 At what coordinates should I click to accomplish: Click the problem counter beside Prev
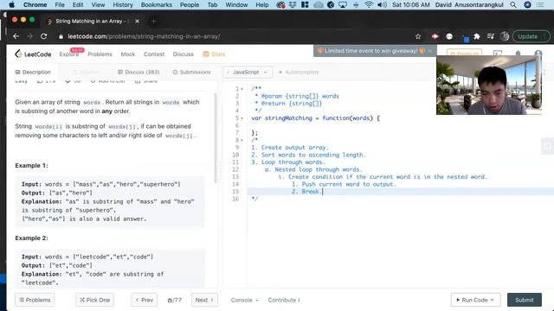coord(174,300)
